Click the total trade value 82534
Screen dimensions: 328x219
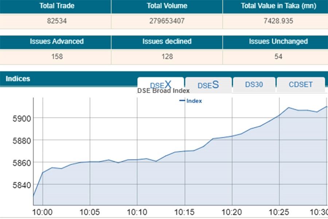tap(57, 21)
